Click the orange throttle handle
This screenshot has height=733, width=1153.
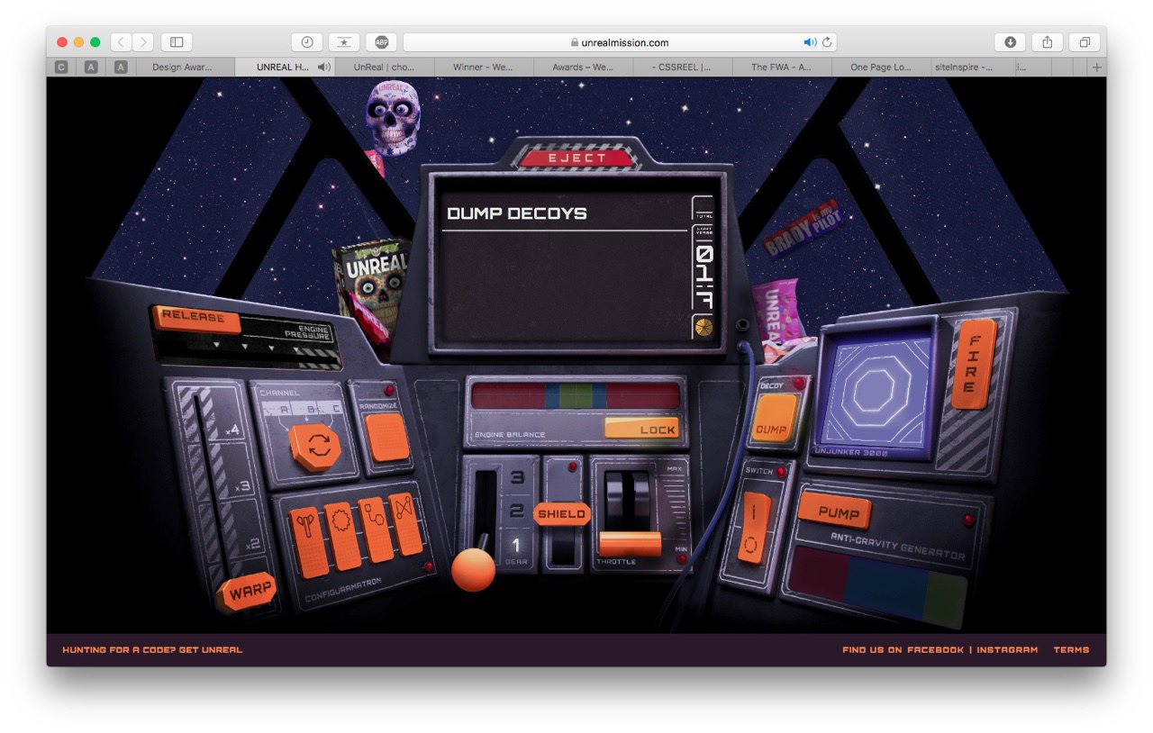[630, 543]
